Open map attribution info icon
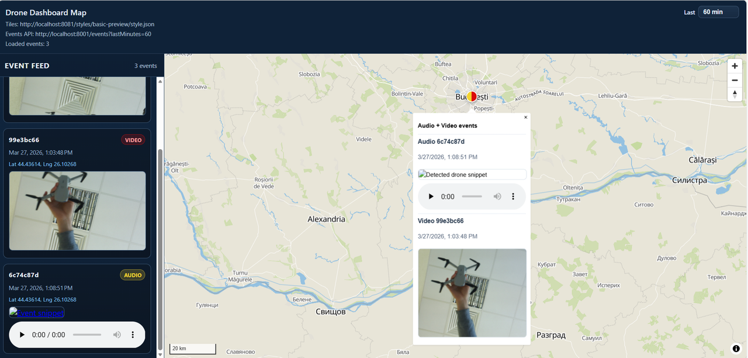 (736, 349)
